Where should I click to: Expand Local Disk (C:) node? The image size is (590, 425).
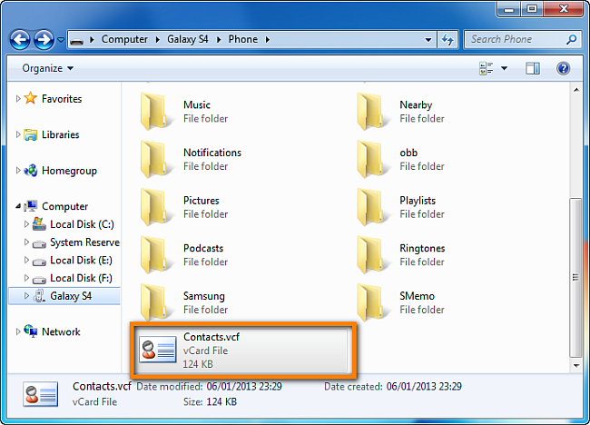26,224
